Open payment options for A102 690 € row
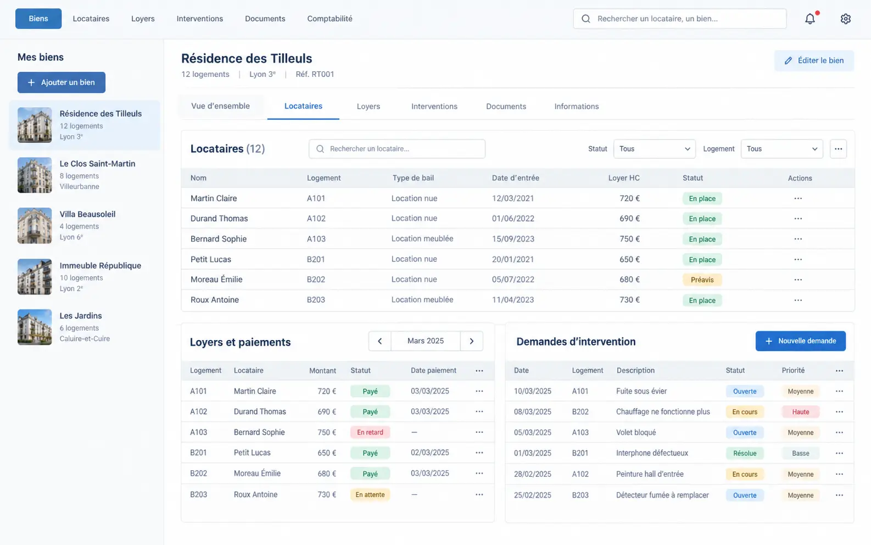The height and width of the screenshot is (545, 871). (479, 411)
